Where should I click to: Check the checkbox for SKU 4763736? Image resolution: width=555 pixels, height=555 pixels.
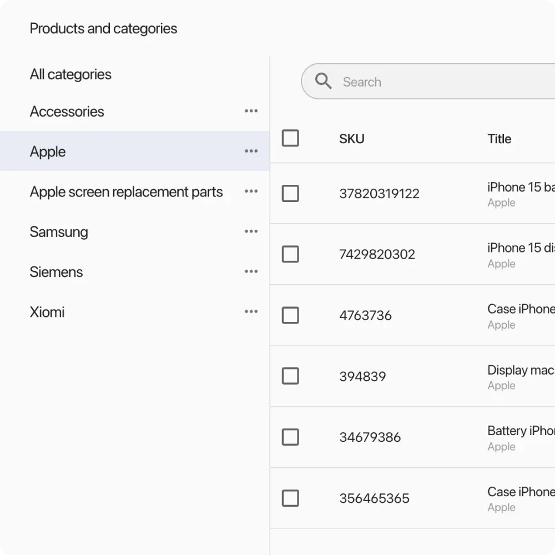(290, 315)
